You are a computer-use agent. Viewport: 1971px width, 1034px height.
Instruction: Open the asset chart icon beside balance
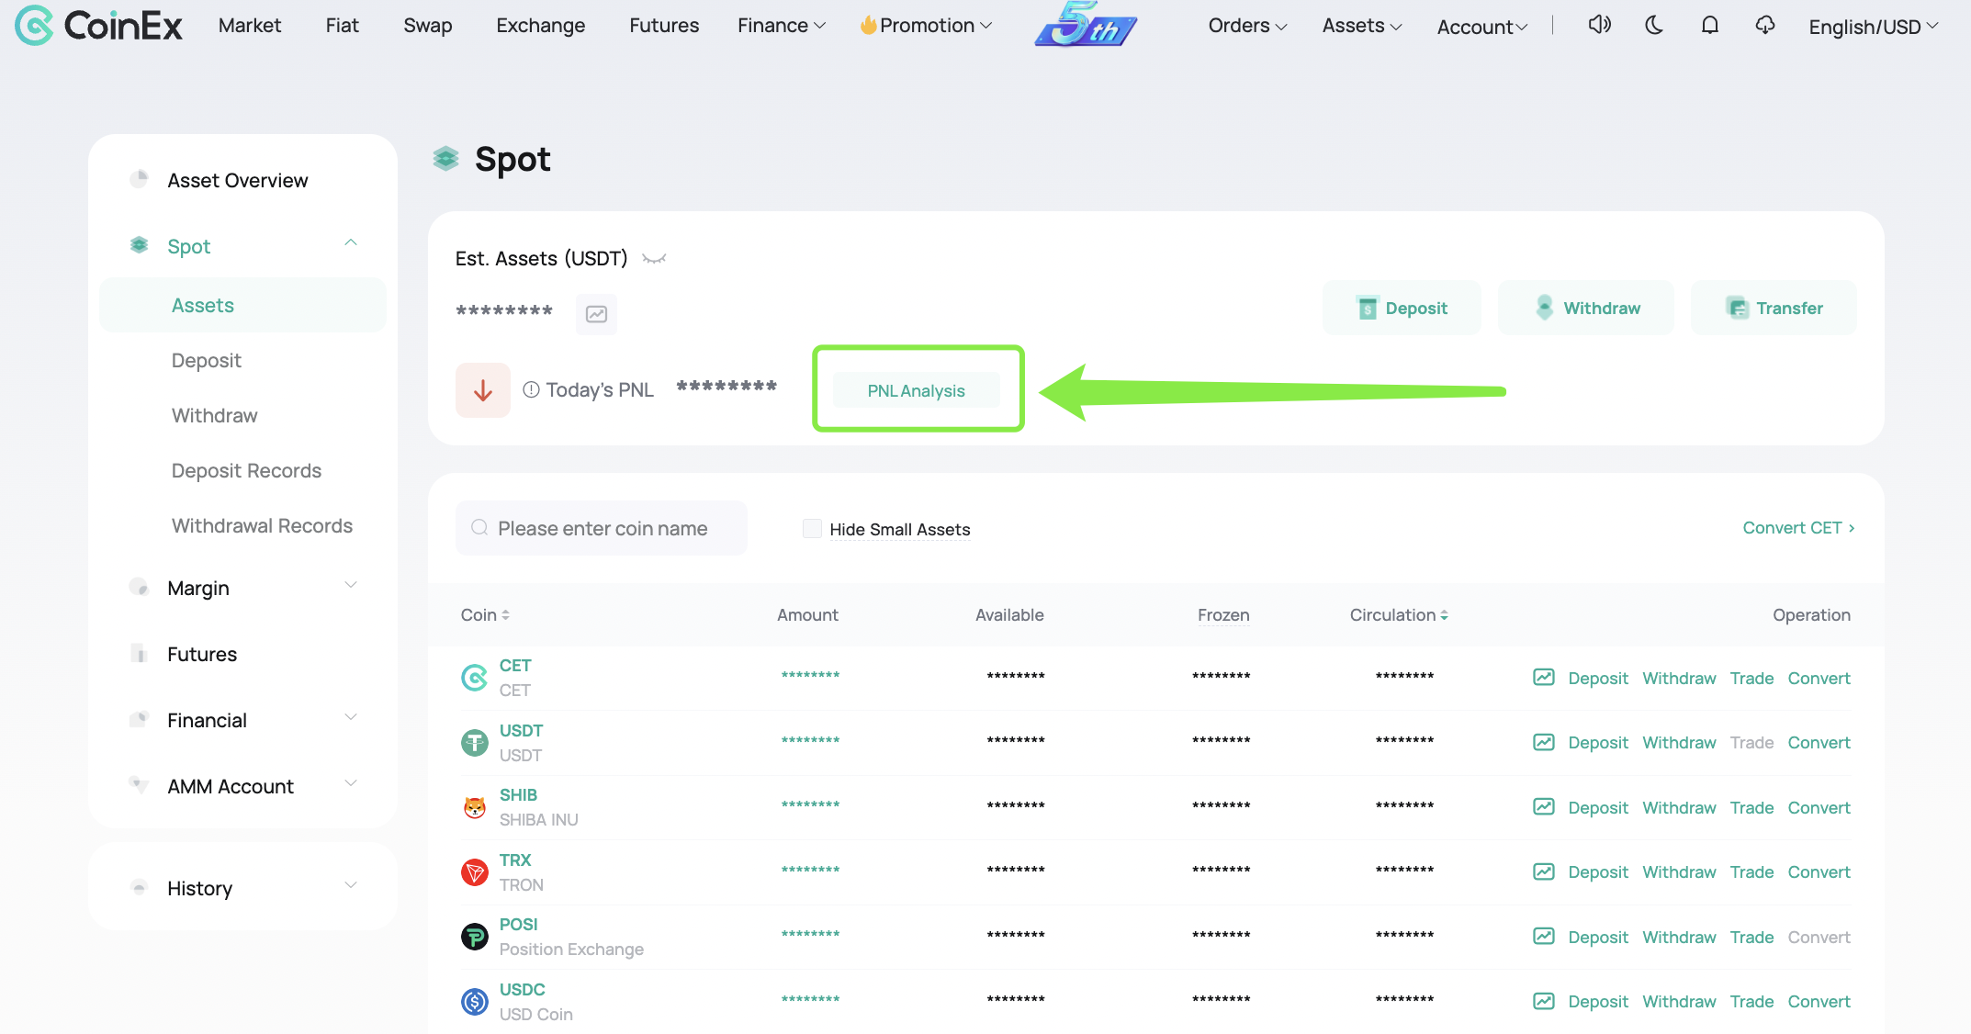coord(596,314)
